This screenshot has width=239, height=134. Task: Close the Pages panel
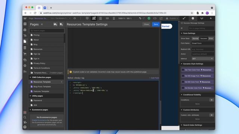point(42,24)
